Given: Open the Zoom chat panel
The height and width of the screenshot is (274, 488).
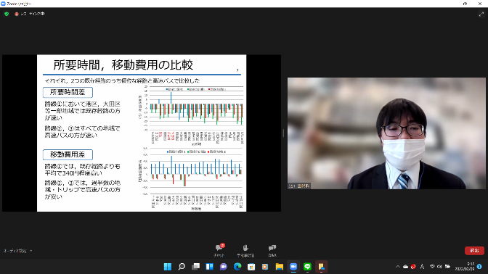Looking at the screenshot, I should (x=219, y=250).
